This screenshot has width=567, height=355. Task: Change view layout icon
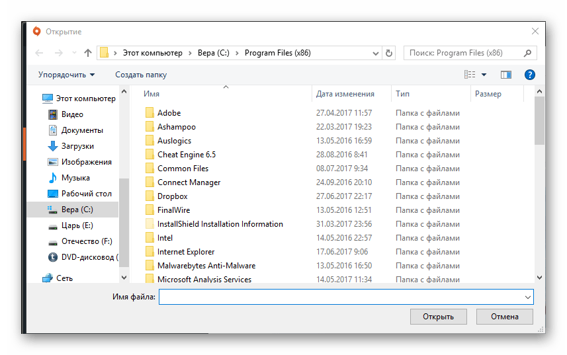click(470, 75)
